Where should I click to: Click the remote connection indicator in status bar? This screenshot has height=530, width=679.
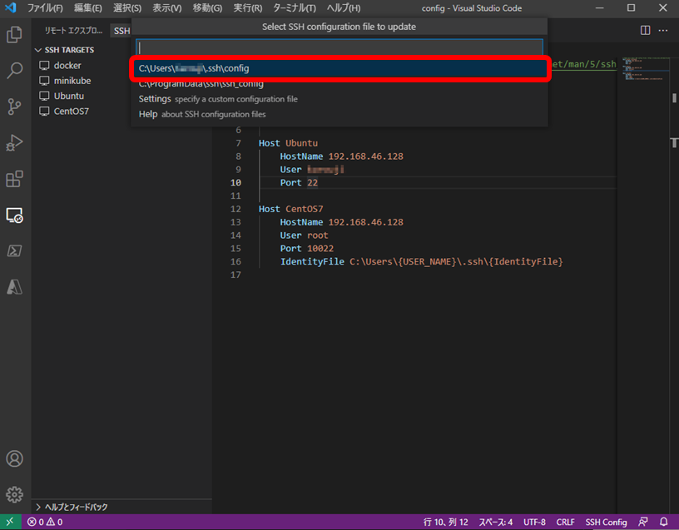10,522
